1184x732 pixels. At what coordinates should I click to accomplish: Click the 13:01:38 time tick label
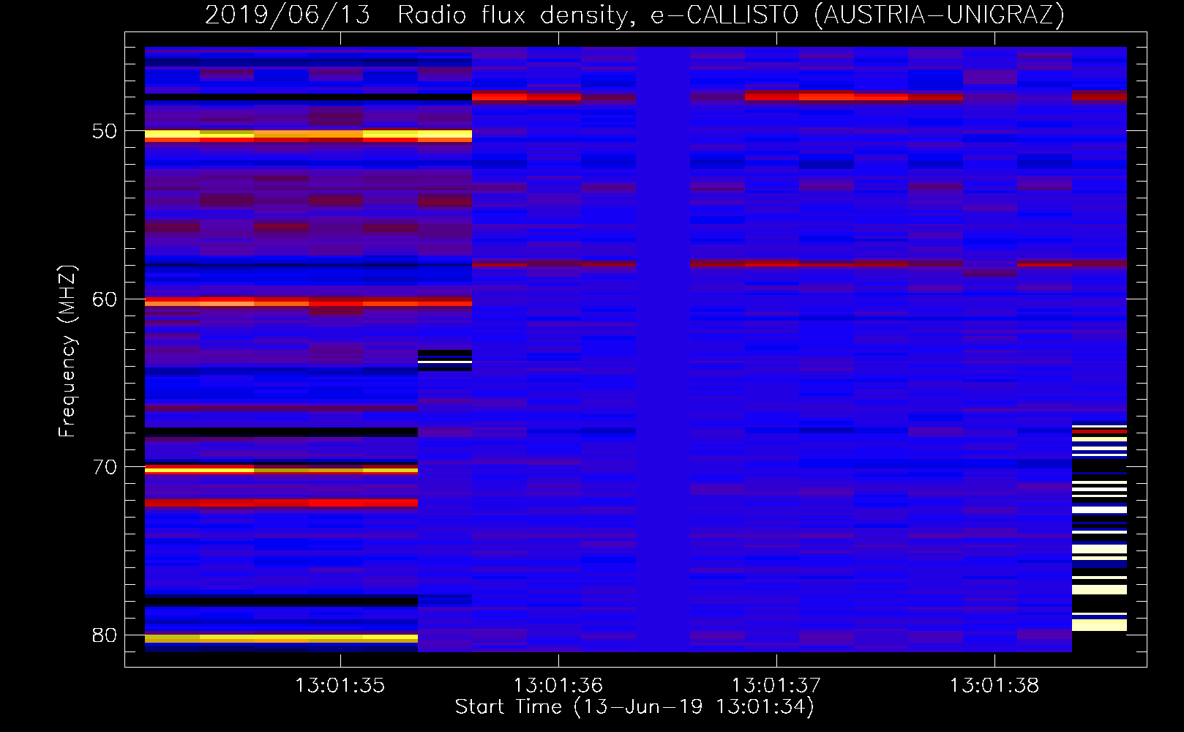994,686
